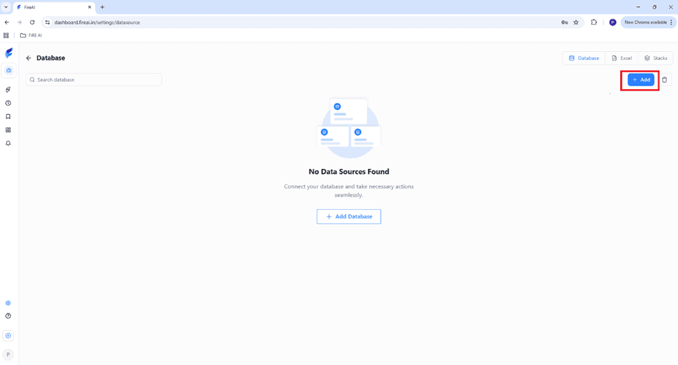The height and width of the screenshot is (365, 678).
Task: Click the FireAI logo in sidebar
Action: point(8,54)
